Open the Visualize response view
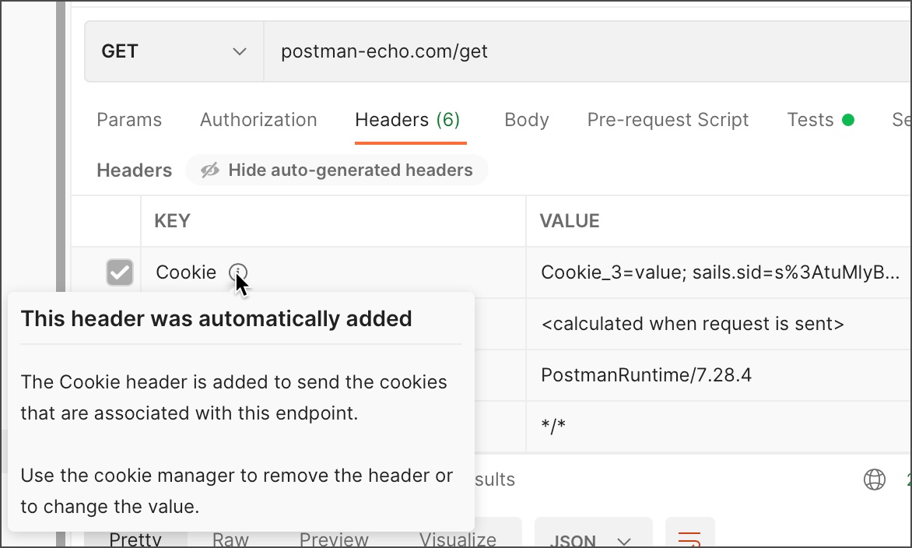Screen dimensions: 912x548 [x=458, y=539]
